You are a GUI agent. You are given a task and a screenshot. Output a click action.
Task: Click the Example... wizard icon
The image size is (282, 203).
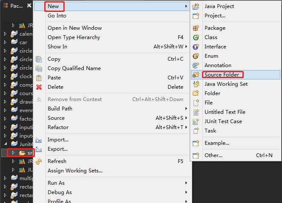point(196,143)
